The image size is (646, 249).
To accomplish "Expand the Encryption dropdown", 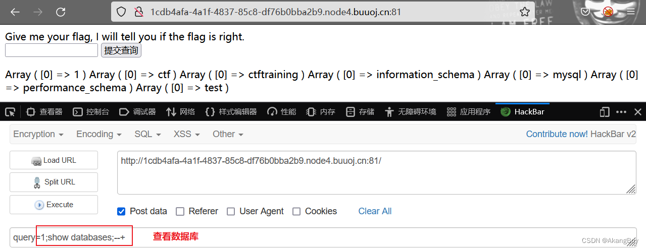I will point(38,134).
